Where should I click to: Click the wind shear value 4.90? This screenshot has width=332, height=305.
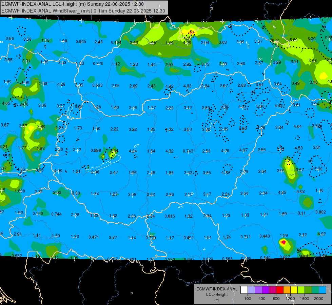pyautogui.click(x=58, y=170)
